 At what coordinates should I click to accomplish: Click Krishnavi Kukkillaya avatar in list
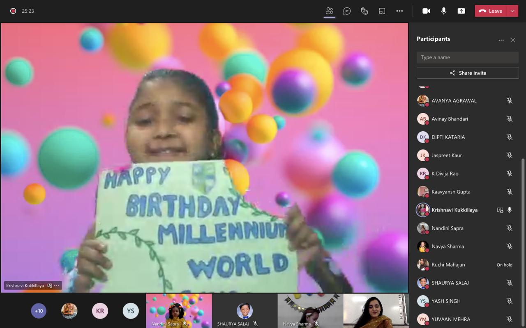click(423, 210)
